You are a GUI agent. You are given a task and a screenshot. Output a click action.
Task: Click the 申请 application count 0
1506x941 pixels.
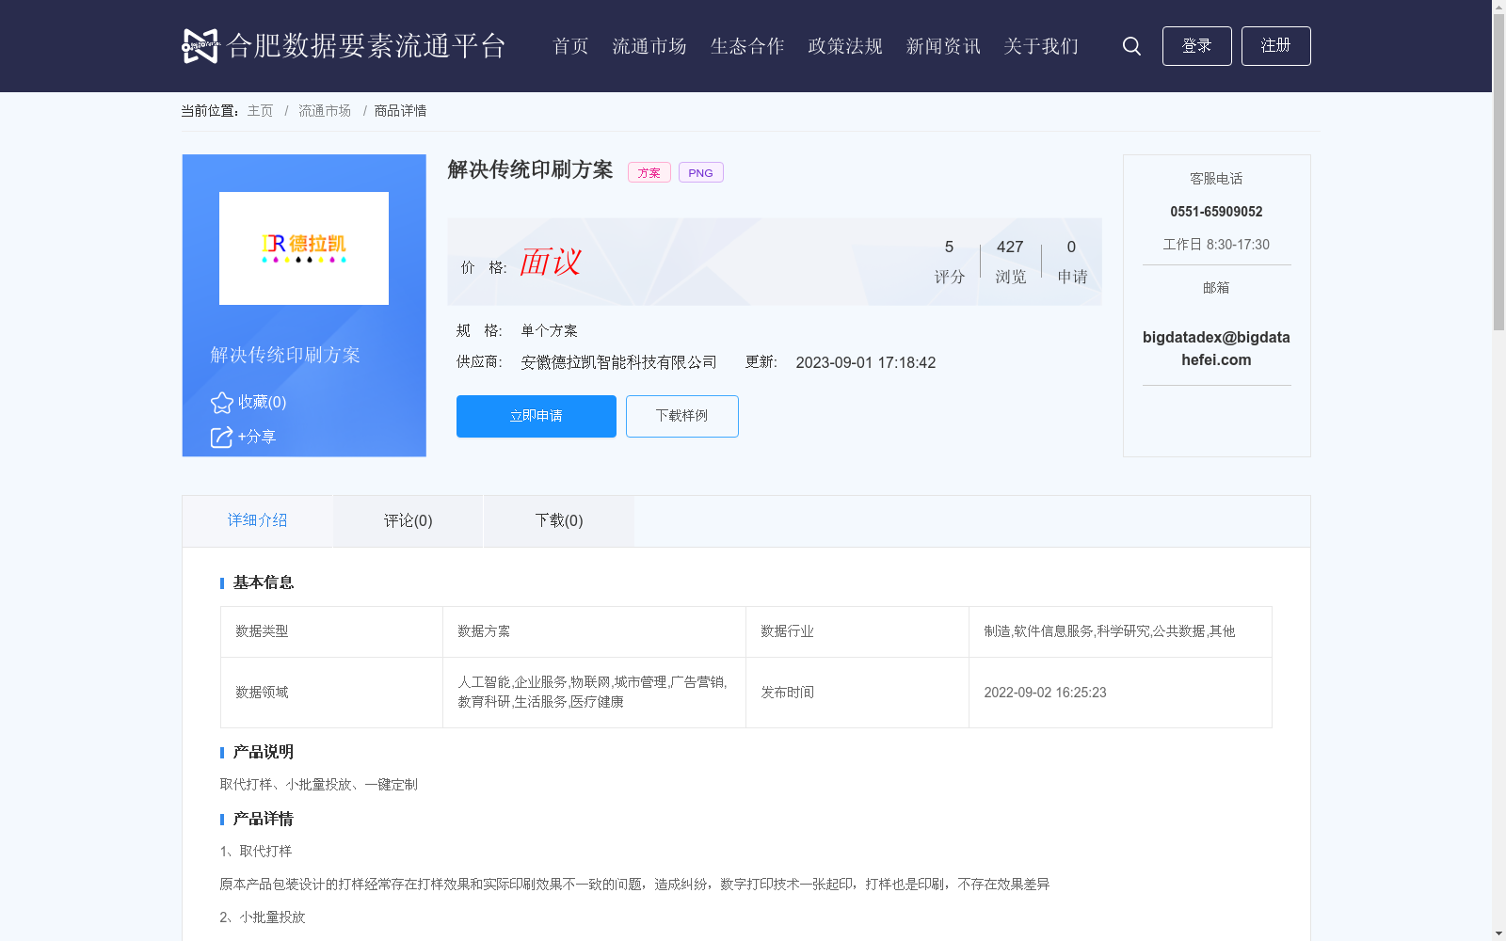[1071, 247]
